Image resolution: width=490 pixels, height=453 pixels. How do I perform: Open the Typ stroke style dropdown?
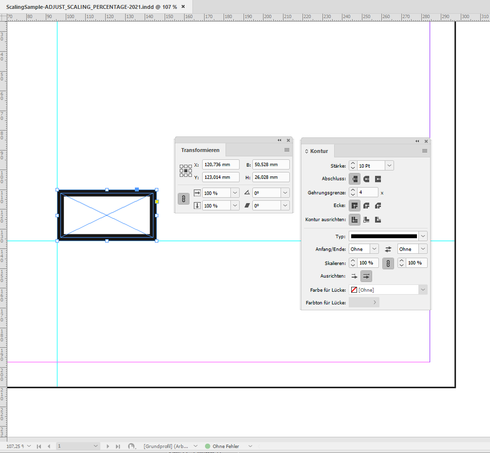[422, 236]
